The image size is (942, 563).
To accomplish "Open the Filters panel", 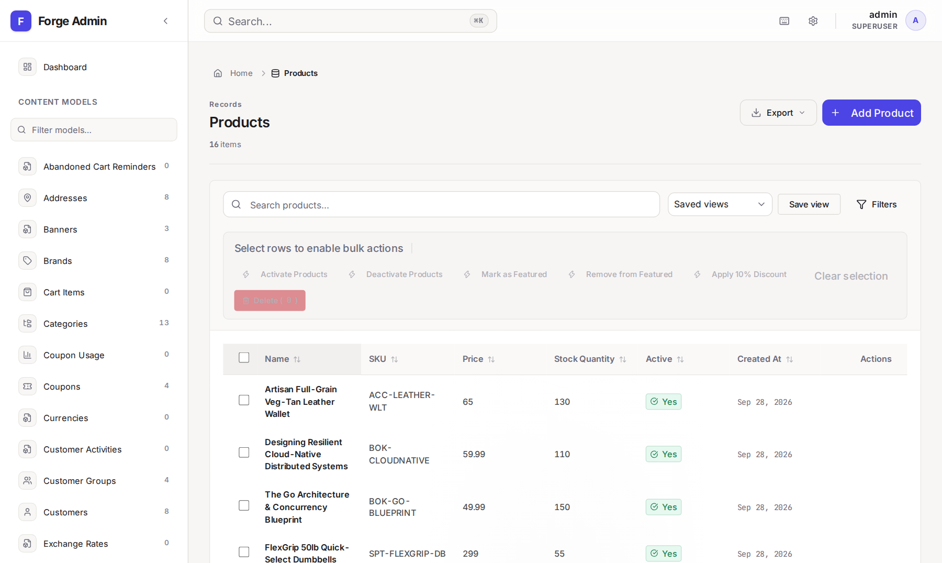I will coord(877,204).
